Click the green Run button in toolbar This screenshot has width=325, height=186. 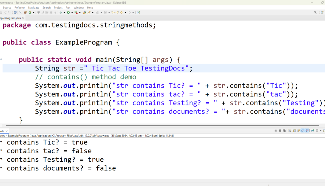click(x=68, y=13)
